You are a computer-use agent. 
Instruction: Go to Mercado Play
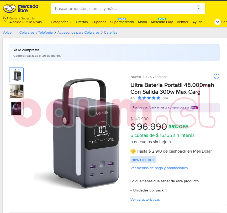pyautogui.click(x=162, y=22)
